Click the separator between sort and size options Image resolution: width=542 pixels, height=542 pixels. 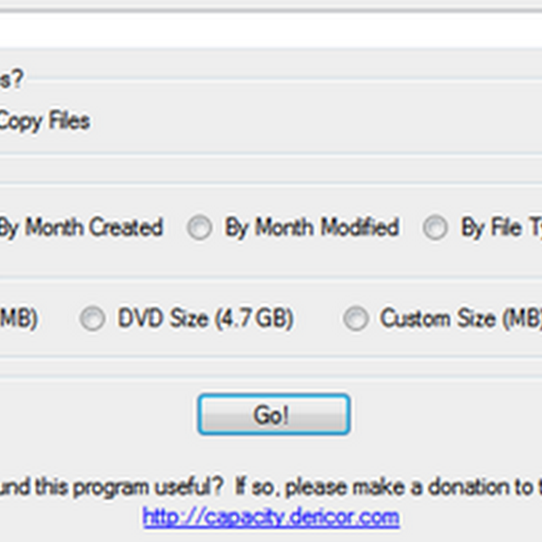coord(271,276)
